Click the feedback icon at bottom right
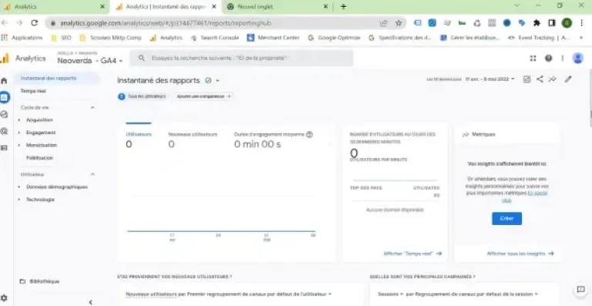 [x=580, y=290]
